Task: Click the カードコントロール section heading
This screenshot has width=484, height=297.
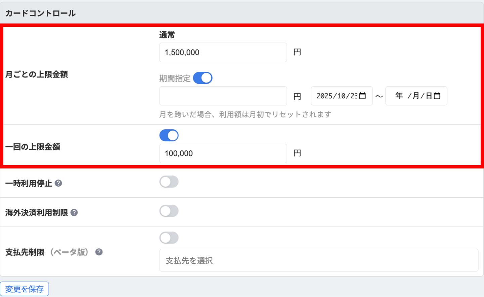Action: pos(41,13)
